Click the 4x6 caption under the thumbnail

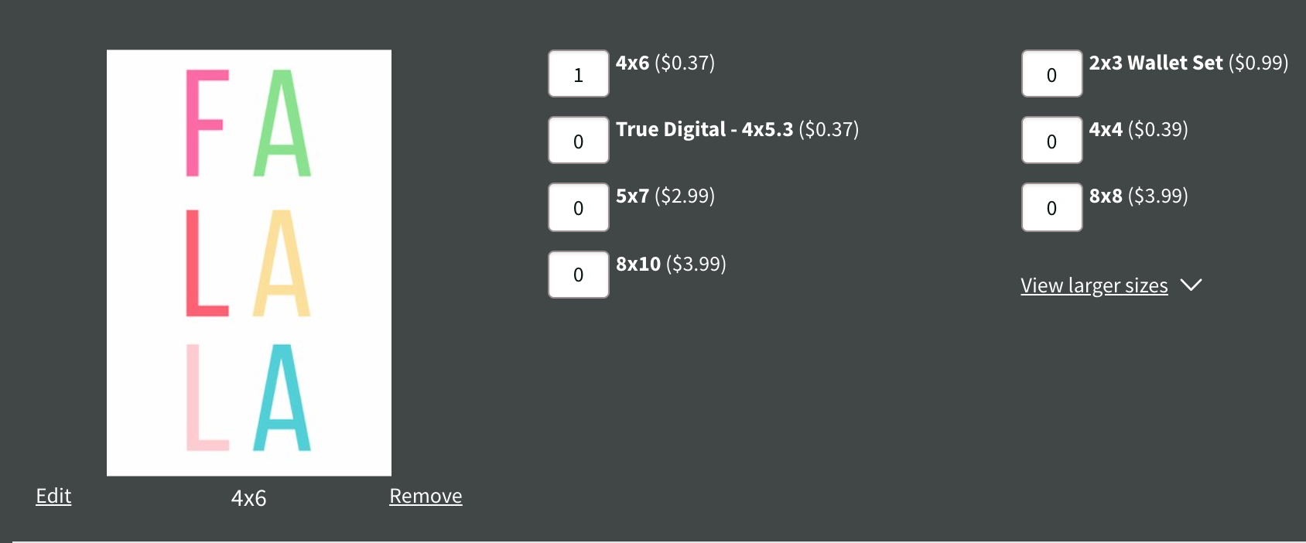coord(248,497)
